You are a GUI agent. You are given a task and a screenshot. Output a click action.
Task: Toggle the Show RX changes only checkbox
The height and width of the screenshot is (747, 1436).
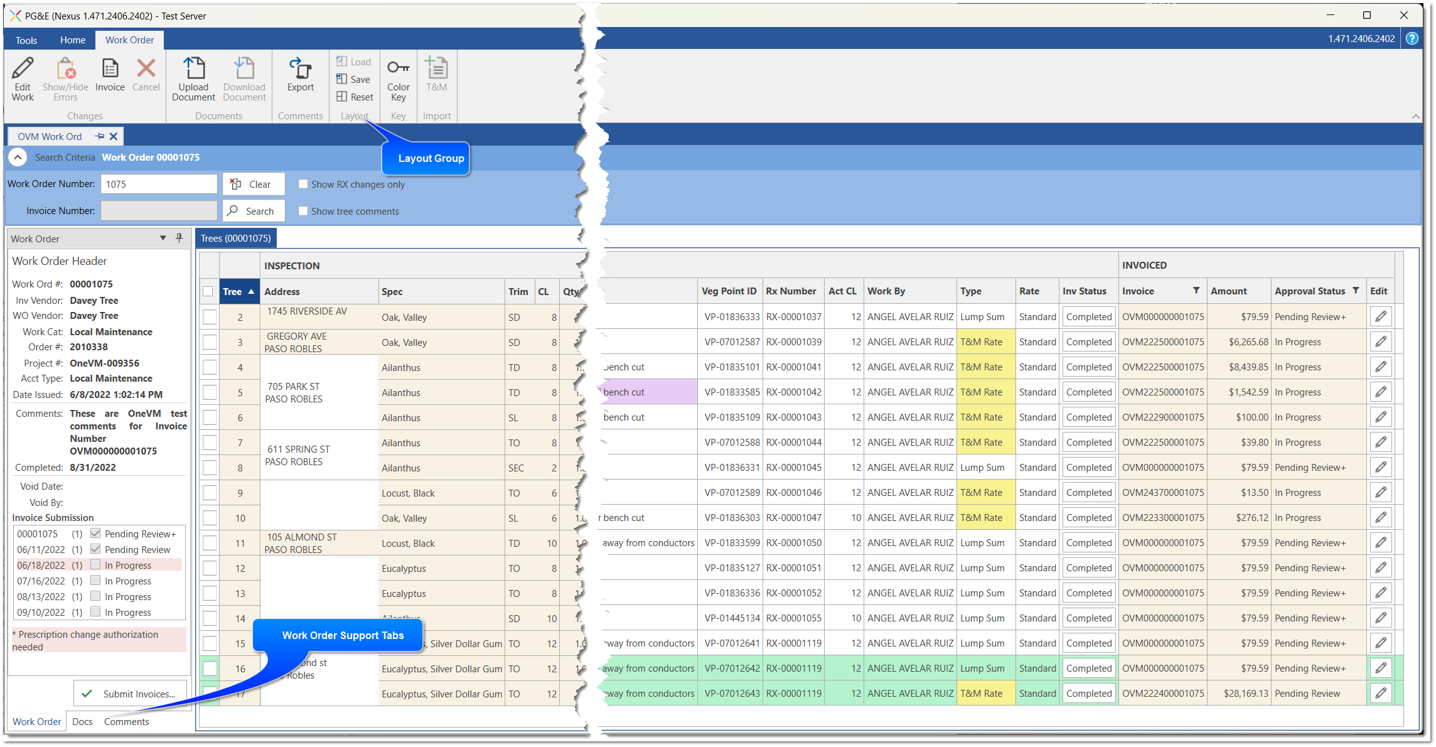click(302, 185)
